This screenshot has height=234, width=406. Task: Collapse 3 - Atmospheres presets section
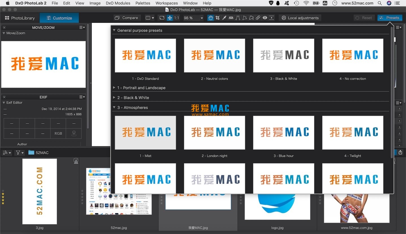[x=114, y=107]
